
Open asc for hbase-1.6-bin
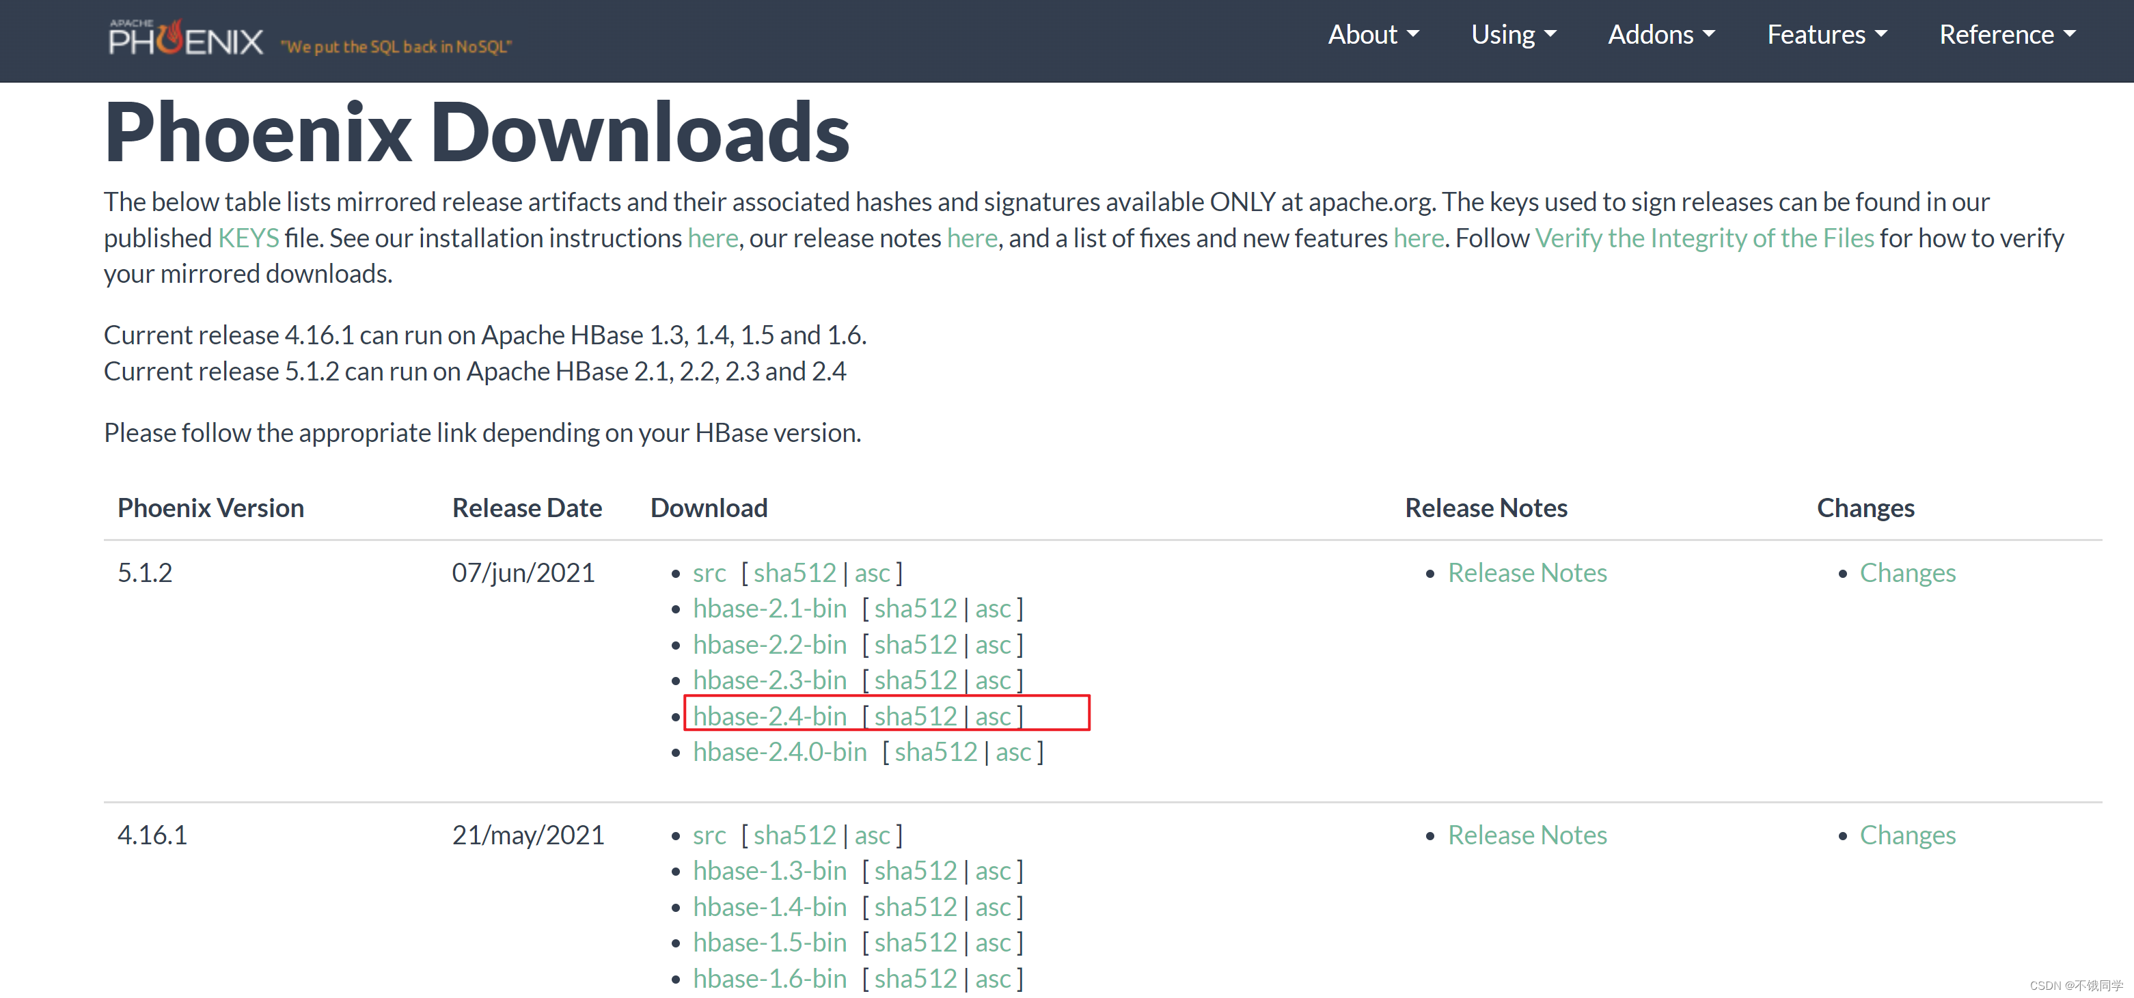point(992,979)
